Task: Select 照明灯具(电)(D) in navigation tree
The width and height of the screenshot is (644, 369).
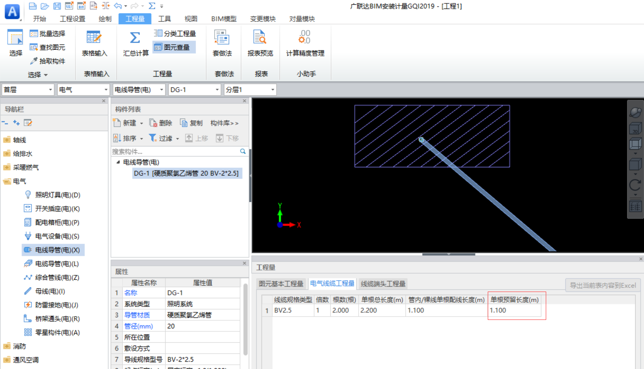Action: pos(58,195)
